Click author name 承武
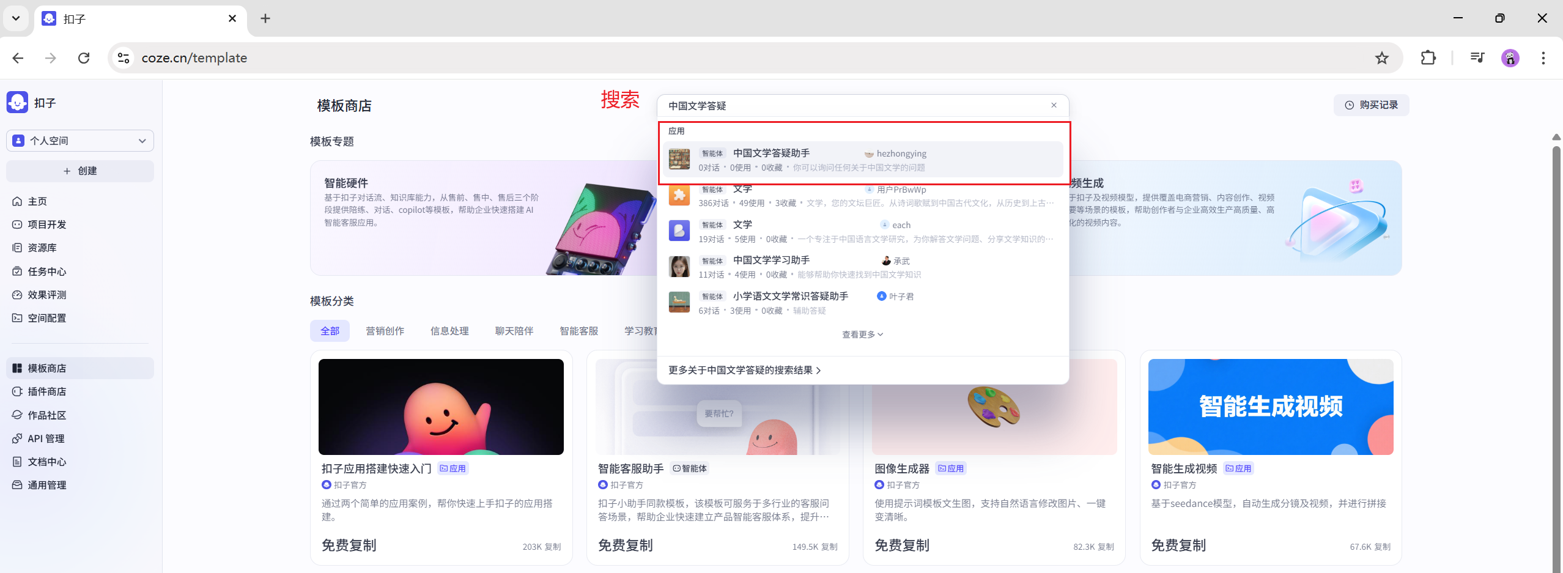The image size is (1563, 573). [901, 261]
